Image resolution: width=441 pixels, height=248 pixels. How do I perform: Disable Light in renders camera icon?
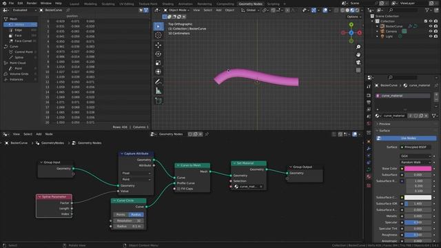click(435, 37)
